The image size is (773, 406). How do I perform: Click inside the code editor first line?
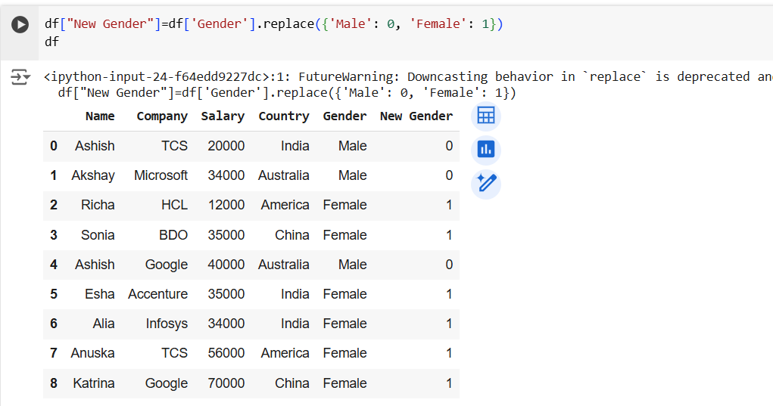pos(273,24)
